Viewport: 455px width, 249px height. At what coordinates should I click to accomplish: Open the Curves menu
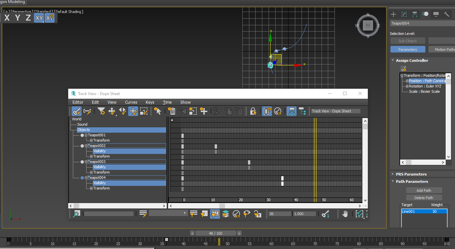click(x=131, y=102)
